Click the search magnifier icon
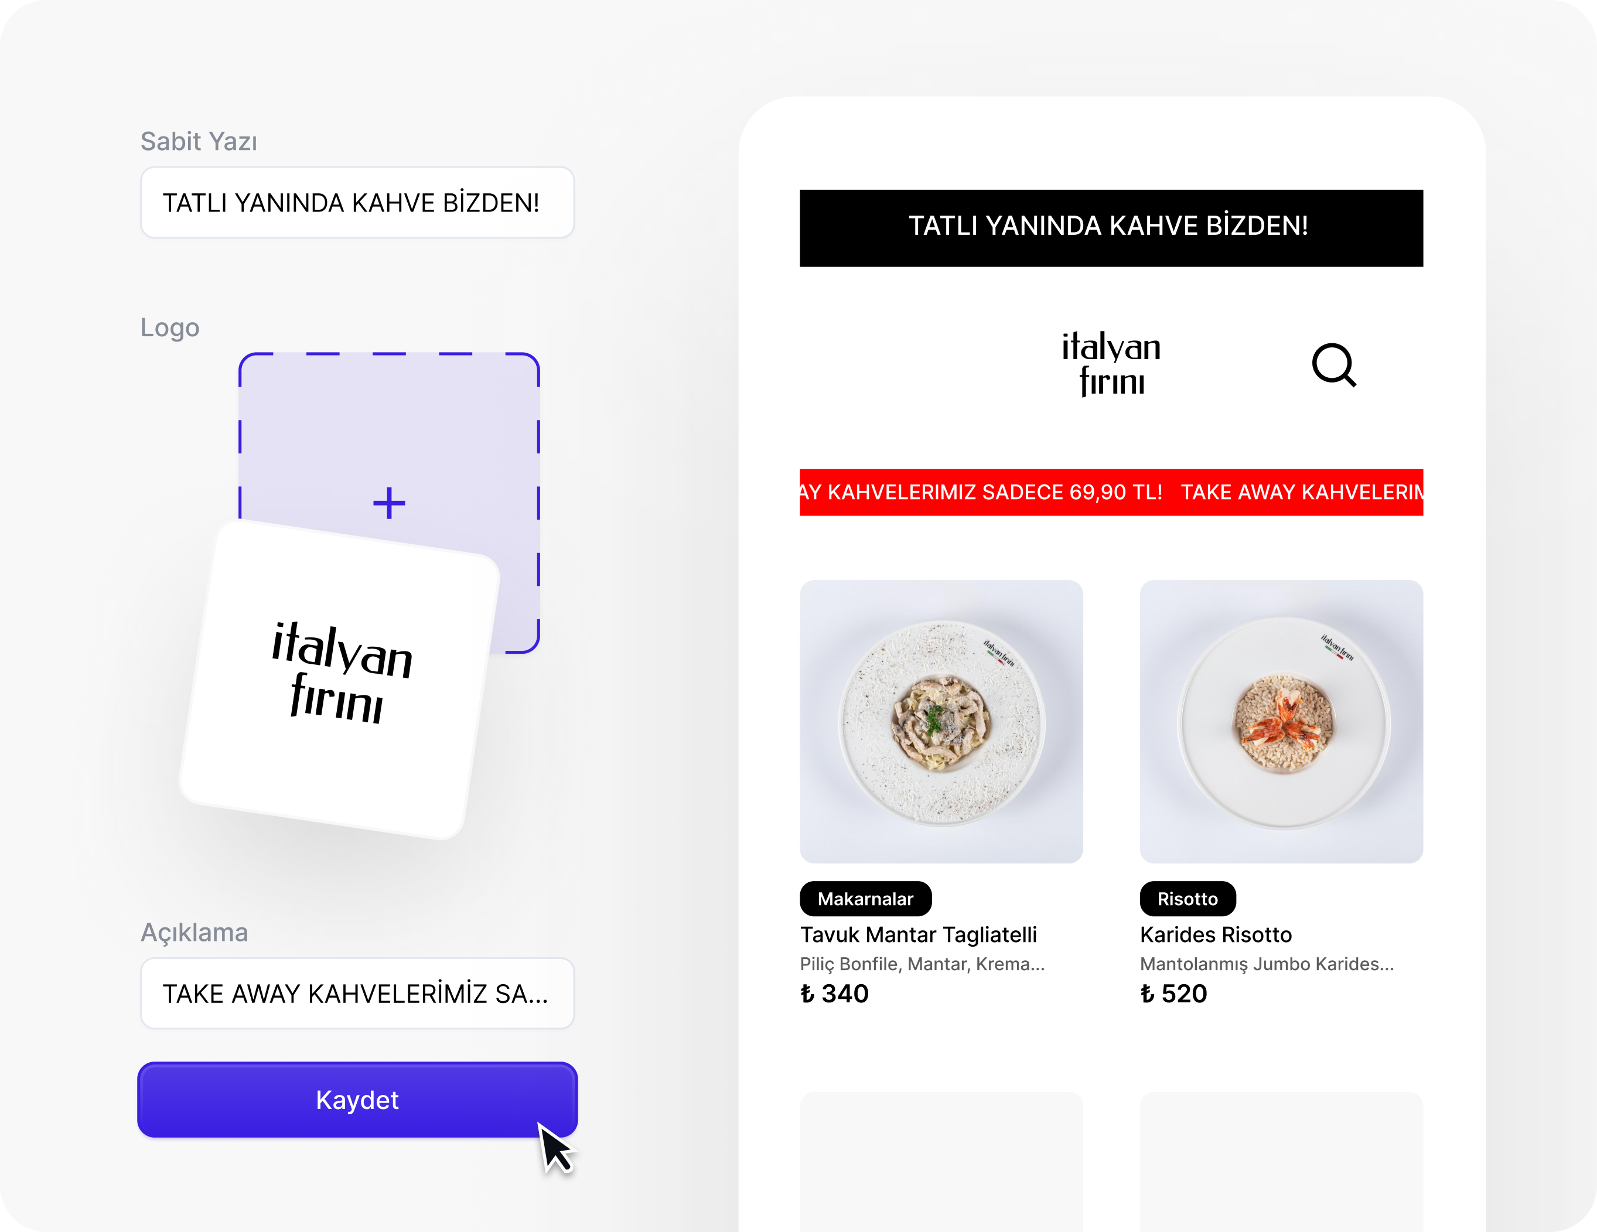This screenshot has width=1597, height=1232. tap(1334, 365)
